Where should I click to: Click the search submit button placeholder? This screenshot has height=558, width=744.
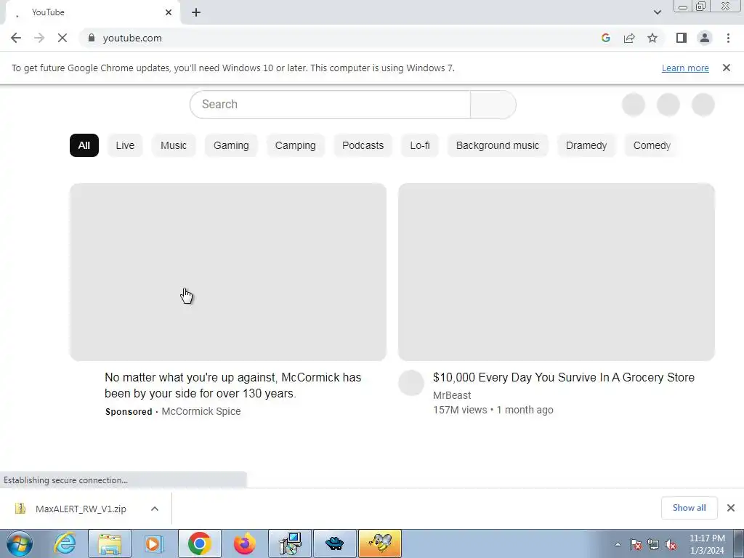pos(493,105)
